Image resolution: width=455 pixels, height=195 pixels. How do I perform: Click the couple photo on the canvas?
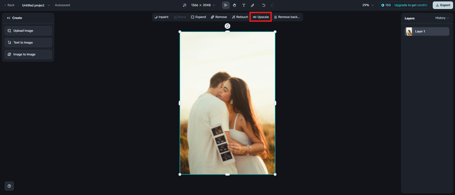click(227, 103)
